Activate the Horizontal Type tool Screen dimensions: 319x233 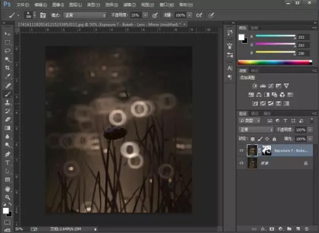(x=8, y=162)
